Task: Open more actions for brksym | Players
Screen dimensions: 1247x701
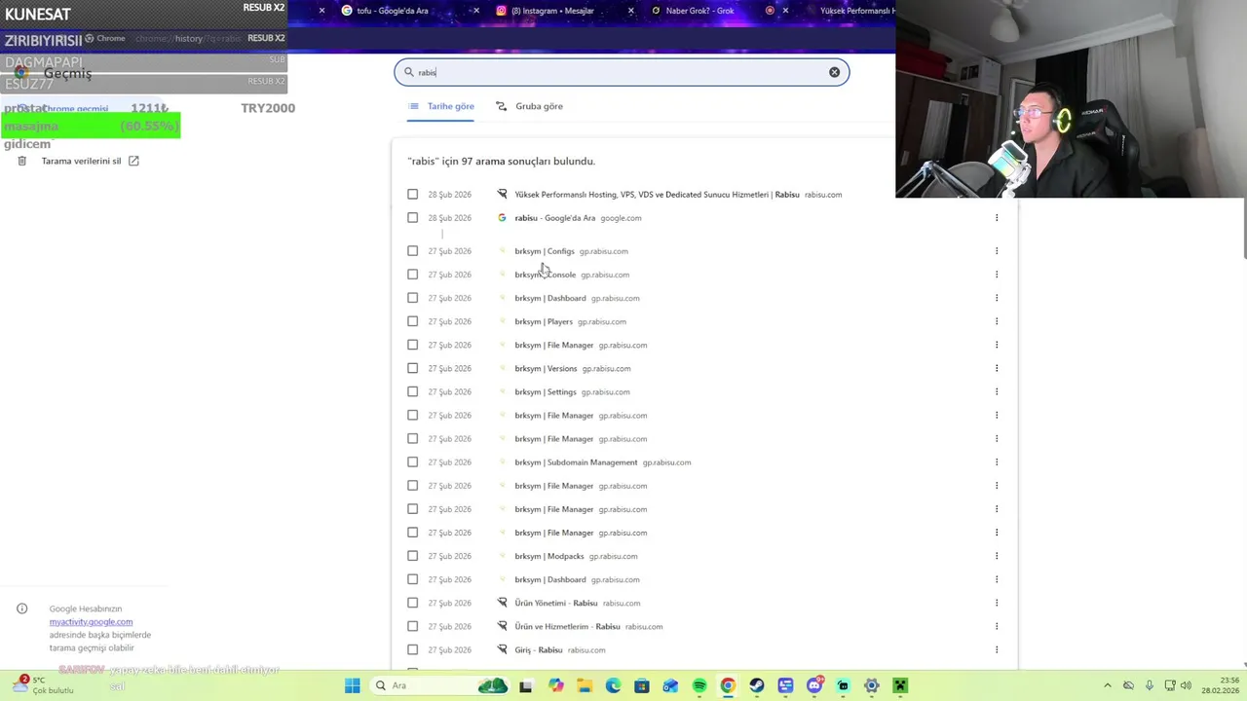Action: pos(997,321)
